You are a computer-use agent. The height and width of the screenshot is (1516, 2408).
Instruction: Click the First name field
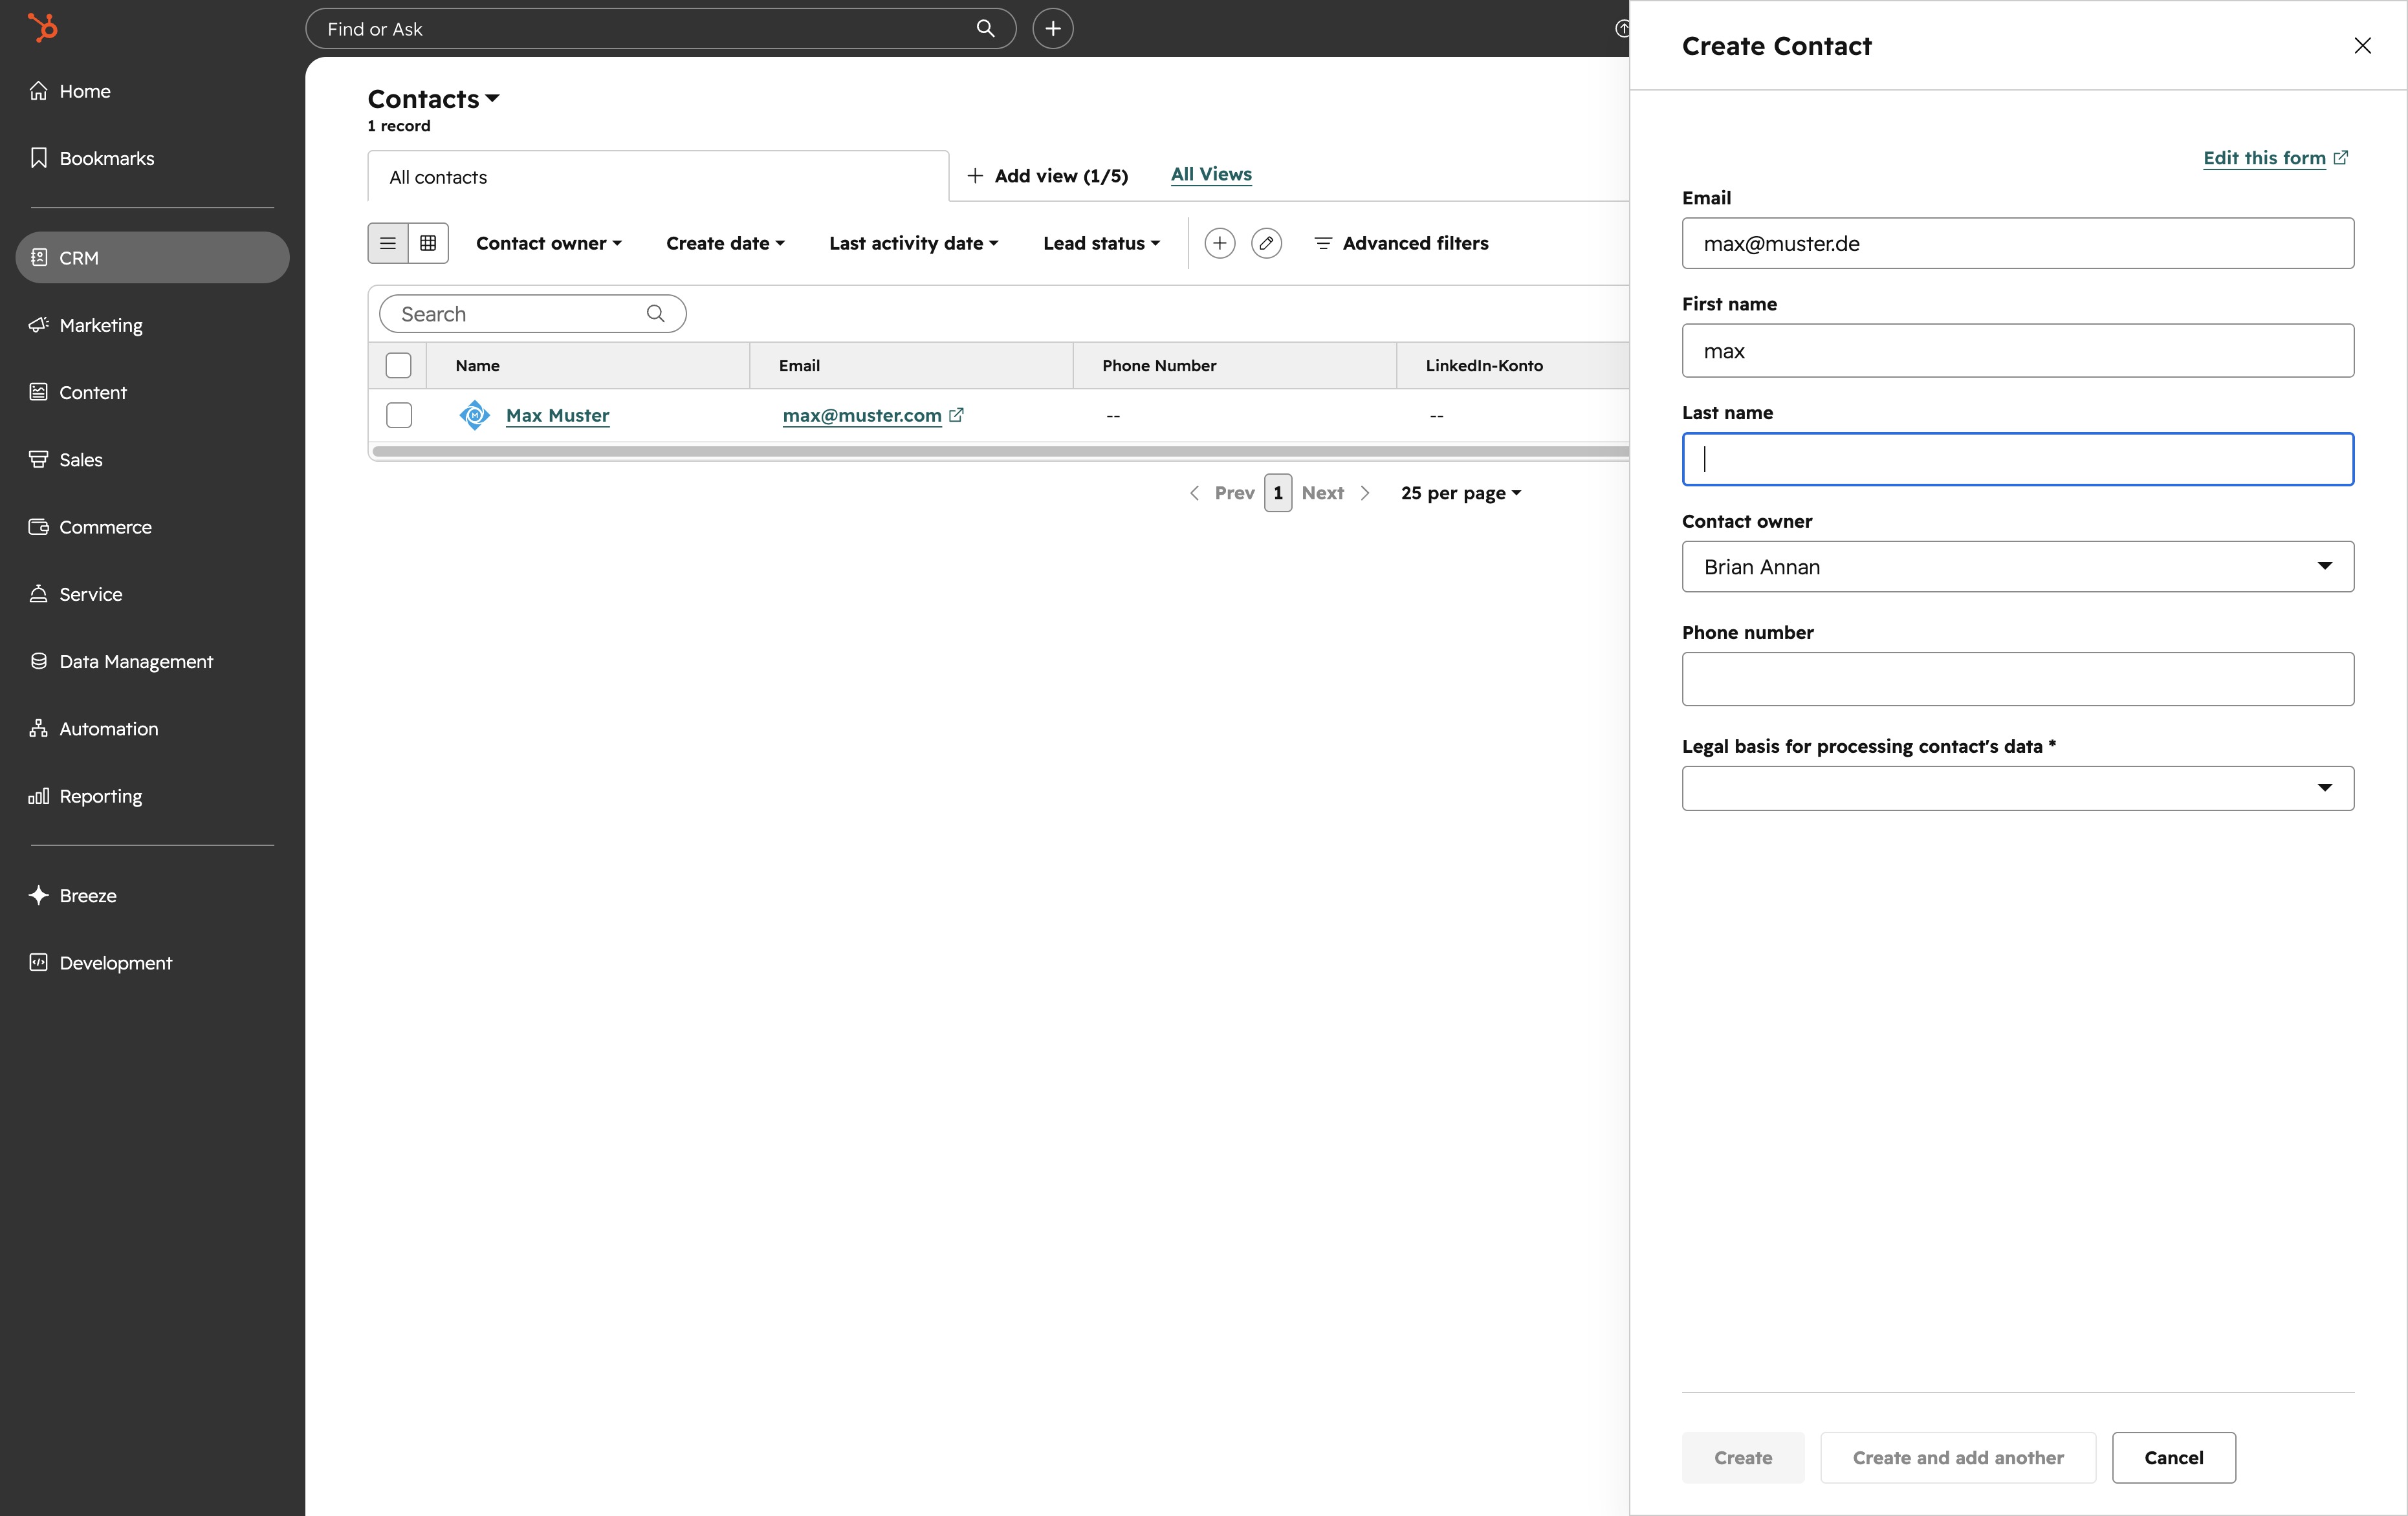(x=2017, y=351)
